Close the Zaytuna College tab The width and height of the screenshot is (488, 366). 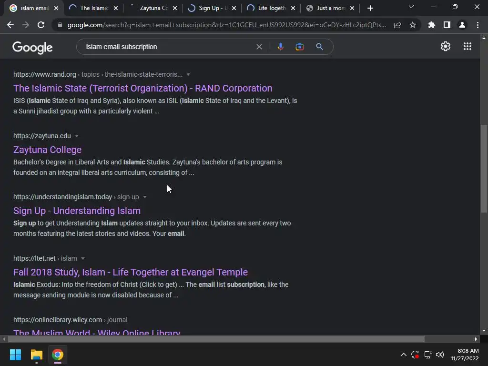click(175, 8)
